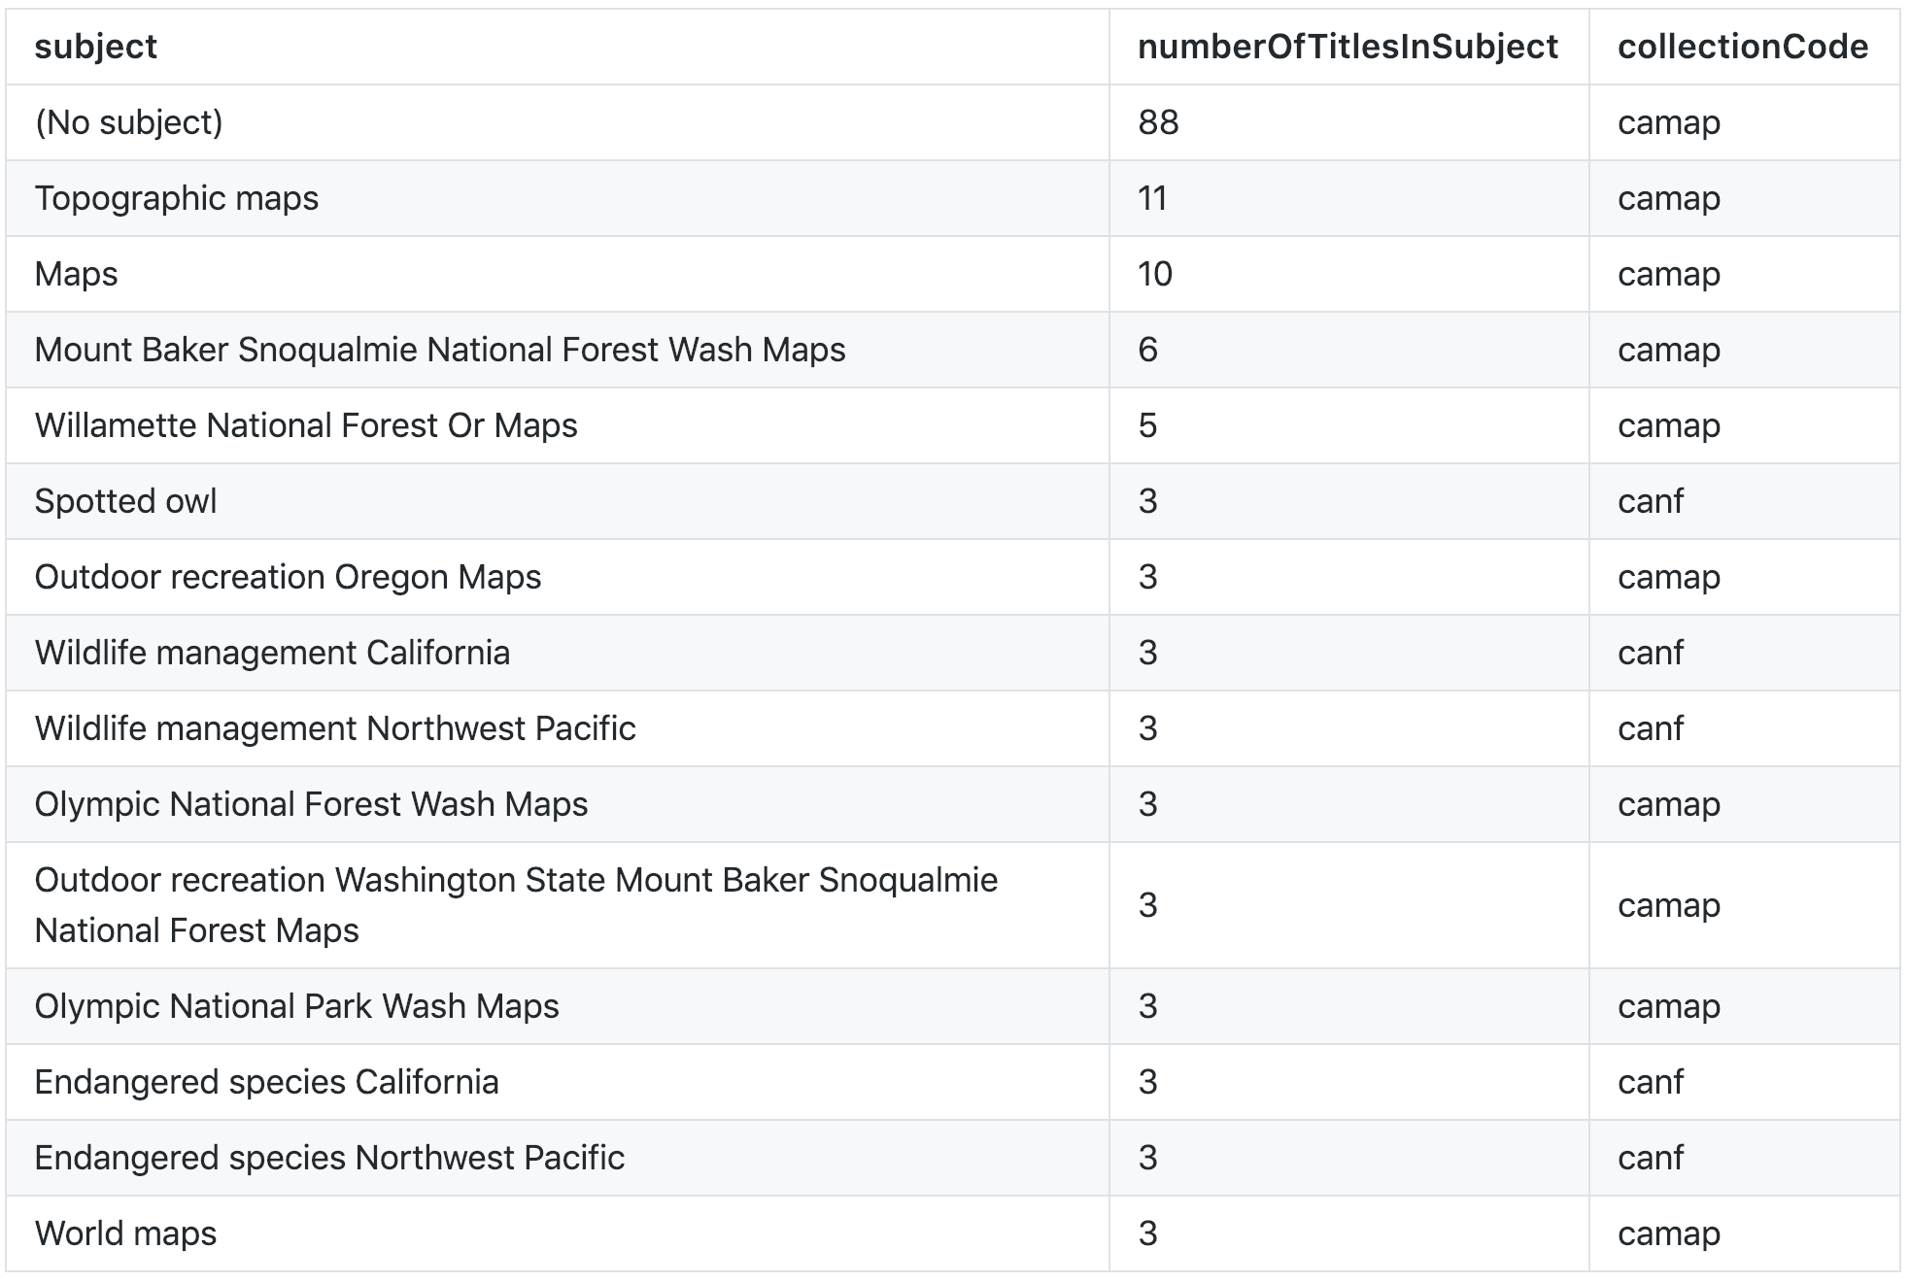Click canf code in Spotted owl row
Image resolution: width=1910 pixels, height=1283 pixels.
tap(1650, 501)
